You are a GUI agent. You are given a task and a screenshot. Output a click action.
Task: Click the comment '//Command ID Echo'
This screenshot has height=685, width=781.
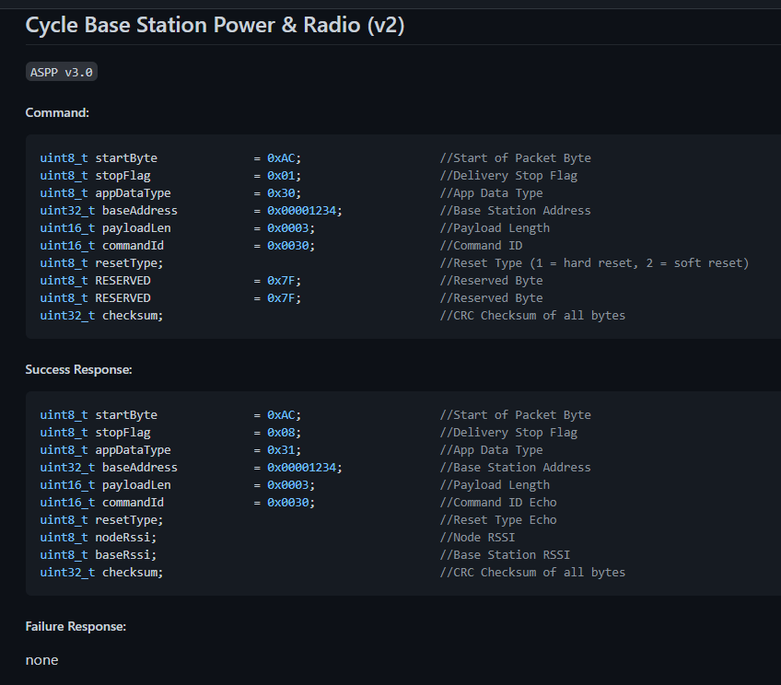498,503
